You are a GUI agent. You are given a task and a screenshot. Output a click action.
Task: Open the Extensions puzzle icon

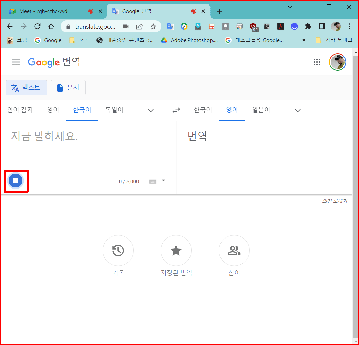click(x=308, y=27)
